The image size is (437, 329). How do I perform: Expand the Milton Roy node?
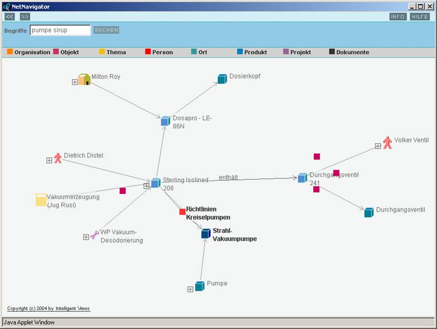74,82
